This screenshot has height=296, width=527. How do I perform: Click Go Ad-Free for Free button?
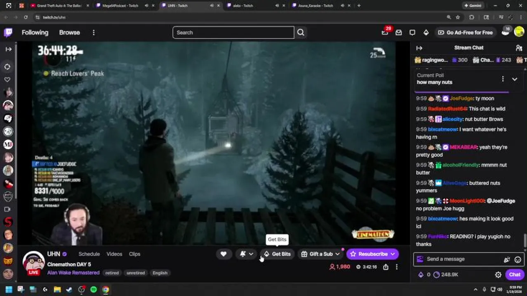coord(465,32)
